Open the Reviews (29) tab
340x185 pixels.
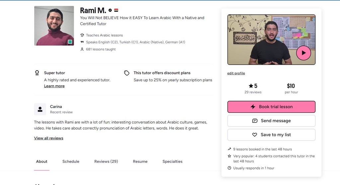pos(106,161)
